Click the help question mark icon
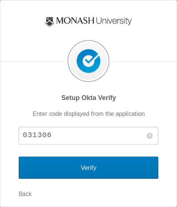 (149, 136)
